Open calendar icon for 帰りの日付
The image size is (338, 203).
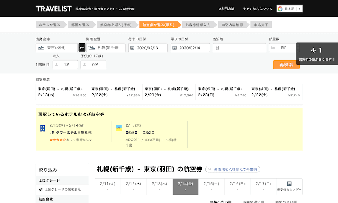pos(174,47)
